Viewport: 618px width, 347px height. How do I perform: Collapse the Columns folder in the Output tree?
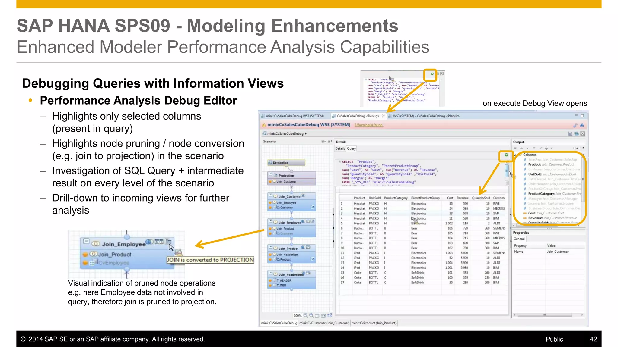point(515,155)
